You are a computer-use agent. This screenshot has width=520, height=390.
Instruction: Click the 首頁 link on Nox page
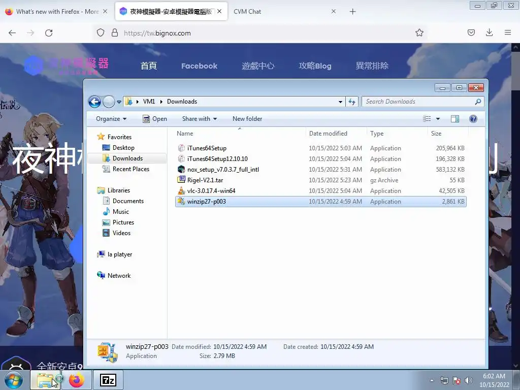pyautogui.click(x=149, y=66)
